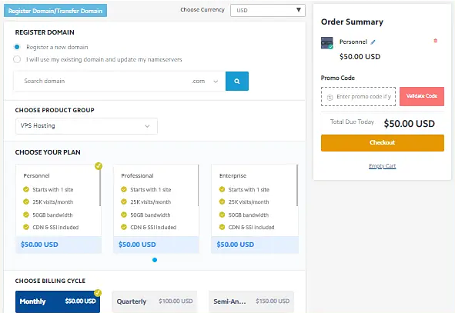Click the check icon beside Personnel 25K visits/month
The height and width of the screenshot is (313, 455).
26,201
